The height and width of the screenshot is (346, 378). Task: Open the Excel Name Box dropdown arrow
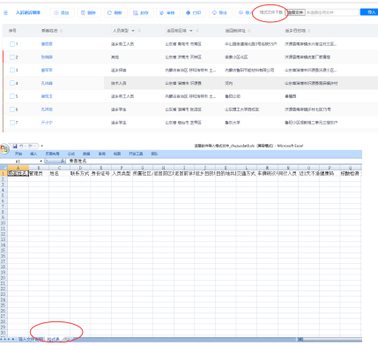[41, 162]
